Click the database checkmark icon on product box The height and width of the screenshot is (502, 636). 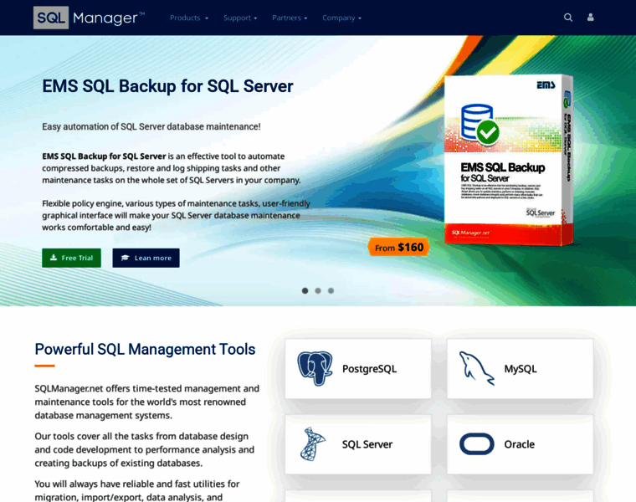click(480, 125)
